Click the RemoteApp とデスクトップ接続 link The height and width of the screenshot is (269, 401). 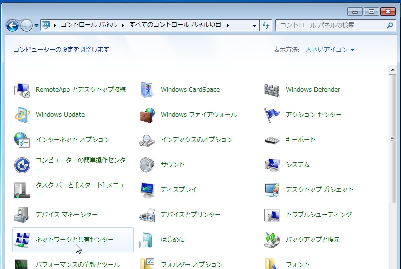81,89
